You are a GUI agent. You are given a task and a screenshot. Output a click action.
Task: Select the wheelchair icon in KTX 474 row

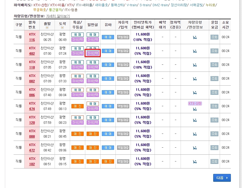[195, 109]
